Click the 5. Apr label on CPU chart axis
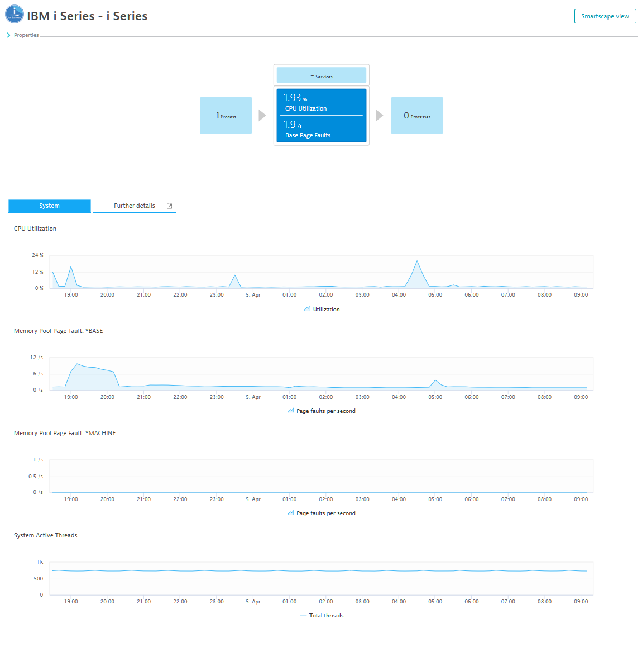The height and width of the screenshot is (652, 642). click(x=253, y=295)
